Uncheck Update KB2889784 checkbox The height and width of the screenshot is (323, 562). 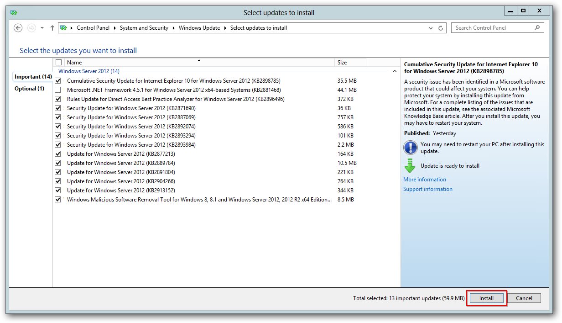(58, 163)
